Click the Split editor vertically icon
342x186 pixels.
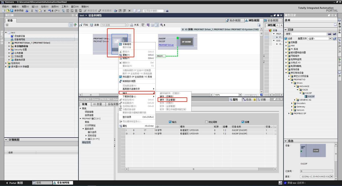point(139,10)
